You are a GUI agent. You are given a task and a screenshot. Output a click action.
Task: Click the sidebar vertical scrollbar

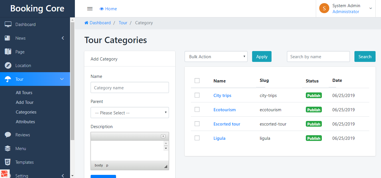pos(72,80)
